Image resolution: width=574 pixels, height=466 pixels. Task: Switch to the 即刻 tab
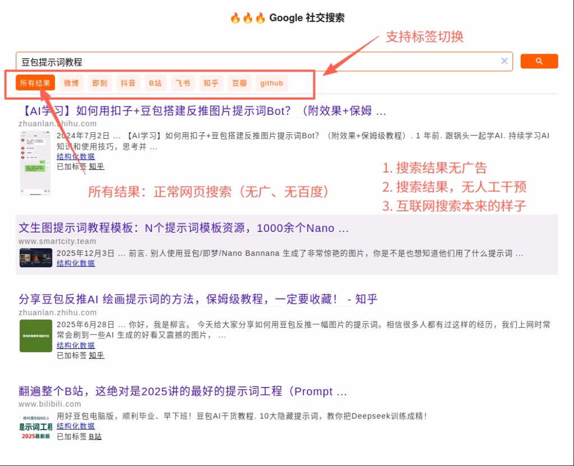pyautogui.click(x=100, y=83)
